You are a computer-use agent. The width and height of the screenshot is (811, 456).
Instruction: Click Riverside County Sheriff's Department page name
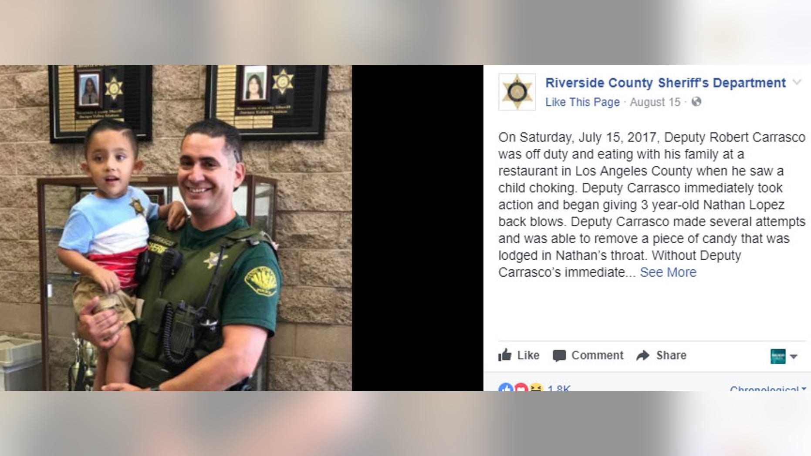click(666, 83)
